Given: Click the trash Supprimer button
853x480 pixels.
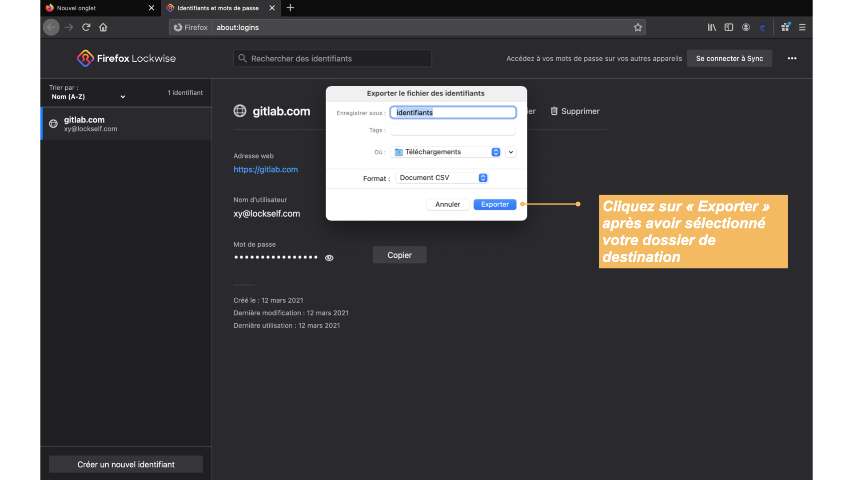Looking at the screenshot, I should [x=575, y=111].
